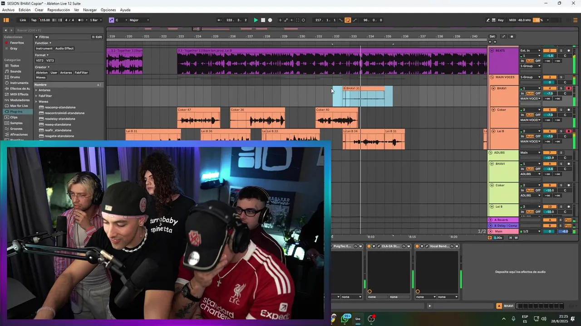Enable Draw Mode pencil icon

coord(488,20)
